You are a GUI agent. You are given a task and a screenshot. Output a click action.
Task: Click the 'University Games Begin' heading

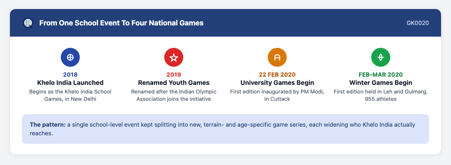pyautogui.click(x=277, y=83)
